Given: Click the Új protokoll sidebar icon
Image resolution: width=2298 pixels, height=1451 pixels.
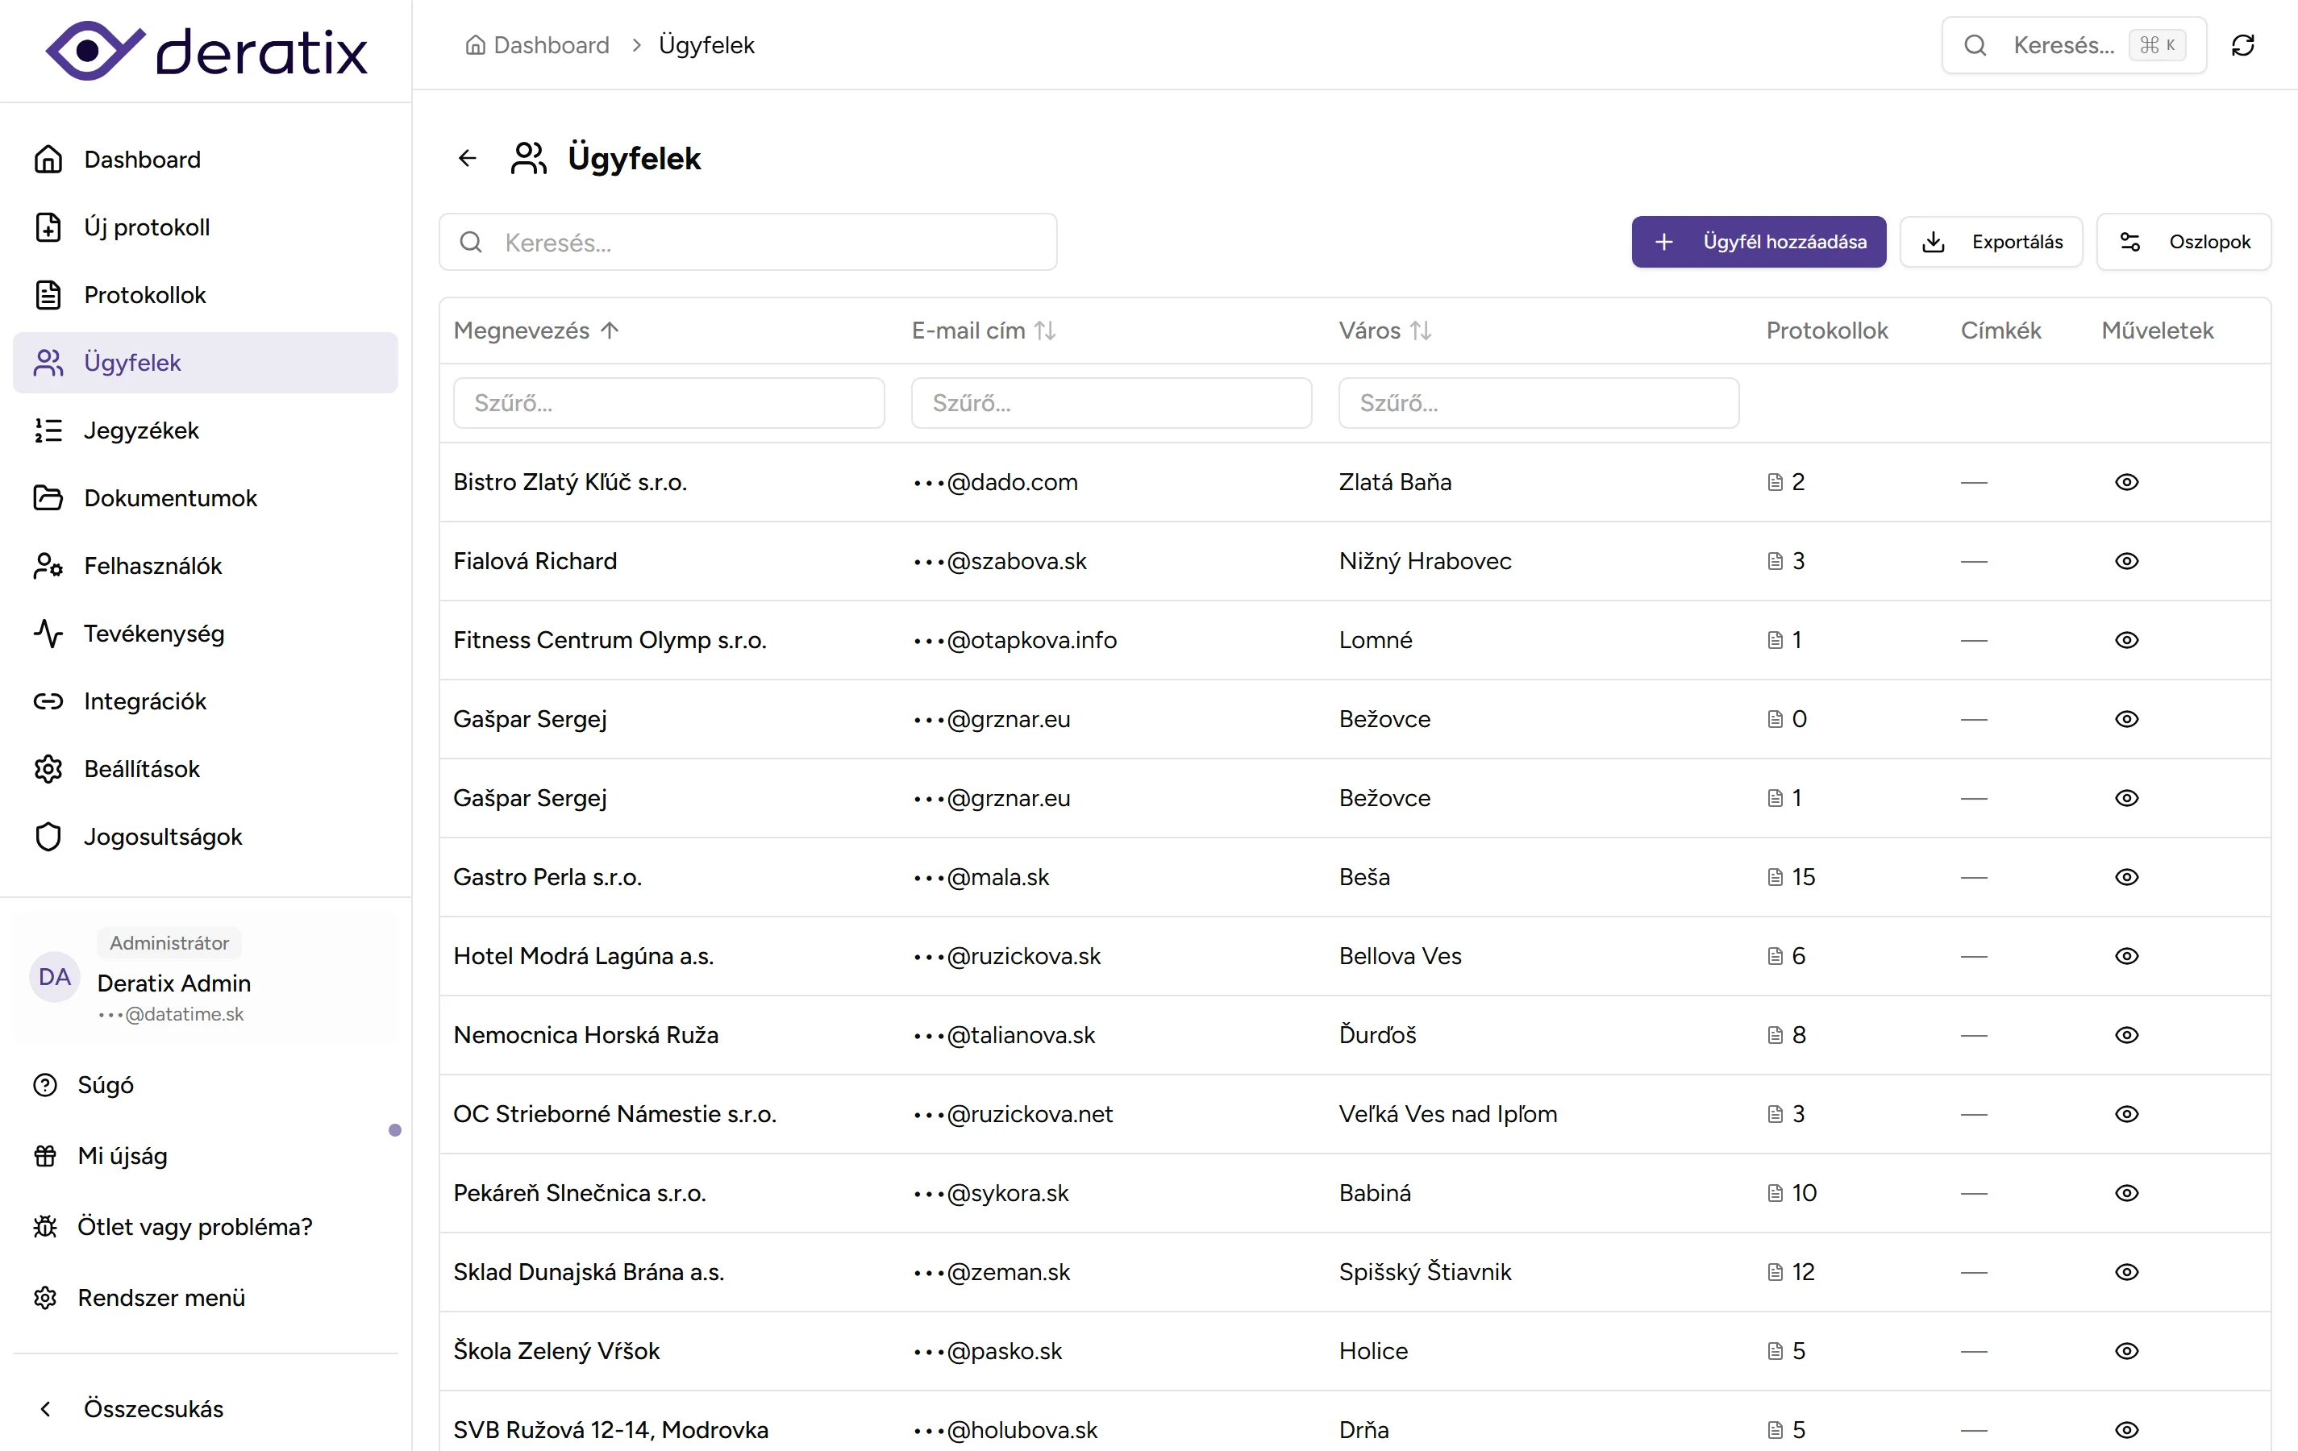Looking at the screenshot, I should [x=48, y=227].
